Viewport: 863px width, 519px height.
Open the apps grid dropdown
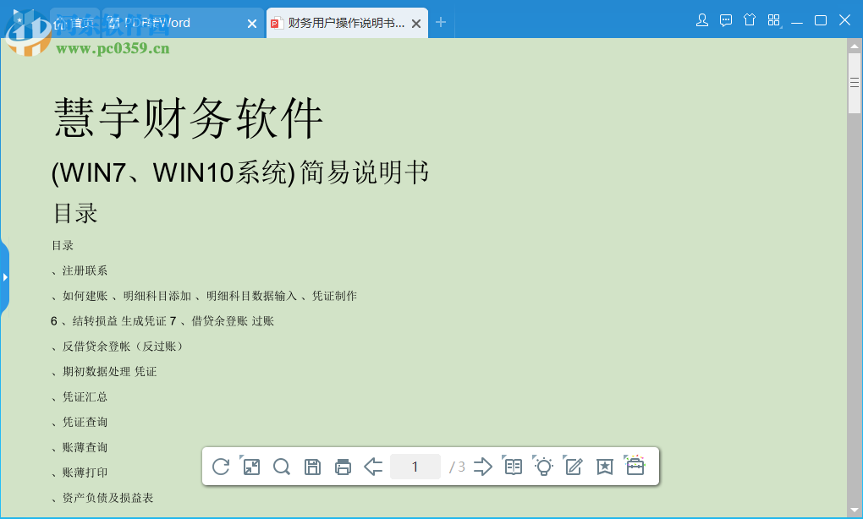click(x=772, y=19)
